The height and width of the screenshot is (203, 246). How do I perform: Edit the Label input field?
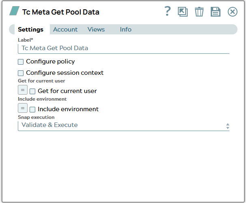(124, 49)
